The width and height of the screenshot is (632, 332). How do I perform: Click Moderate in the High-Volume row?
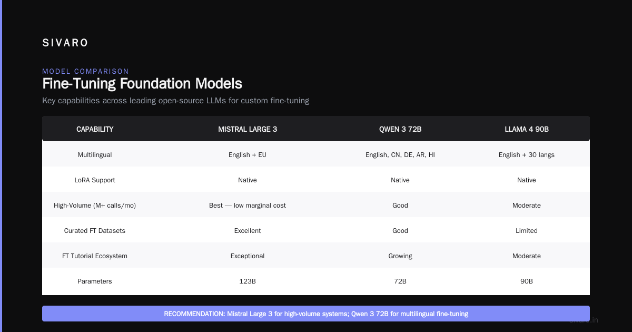coord(527,206)
